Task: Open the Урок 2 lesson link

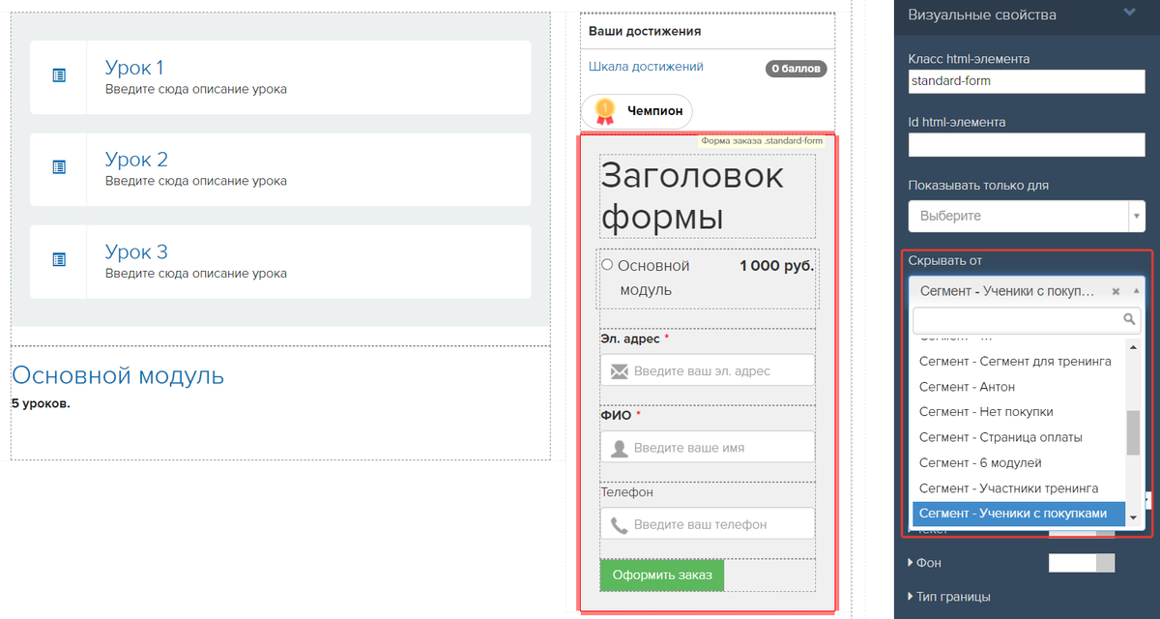Action: click(x=136, y=160)
